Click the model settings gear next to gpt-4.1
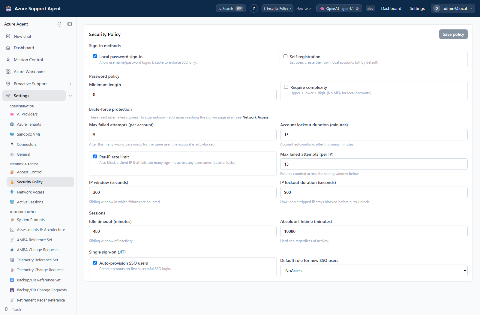The width and height of the screenshot is (480, 315). pyautogui.click(x=357, y=9)
